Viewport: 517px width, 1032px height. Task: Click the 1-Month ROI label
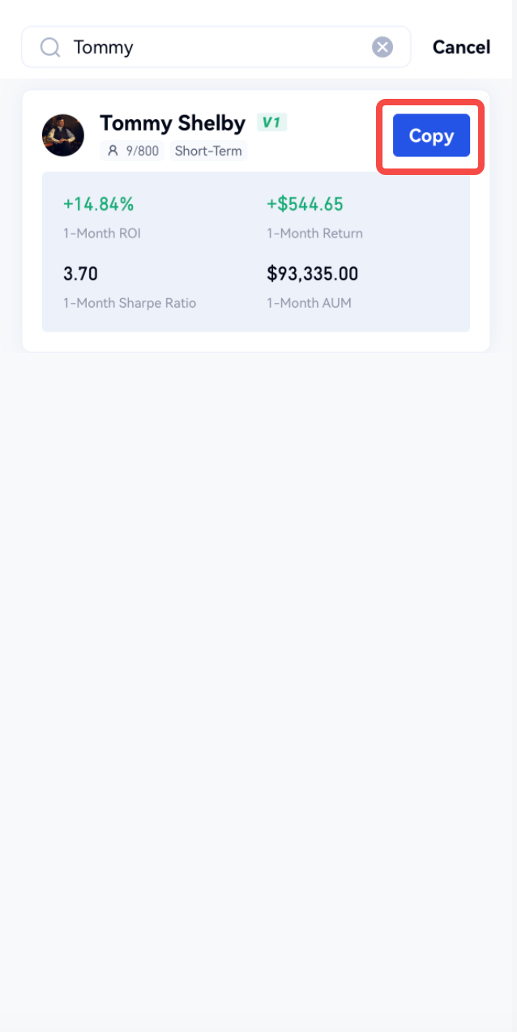point(102,233)
